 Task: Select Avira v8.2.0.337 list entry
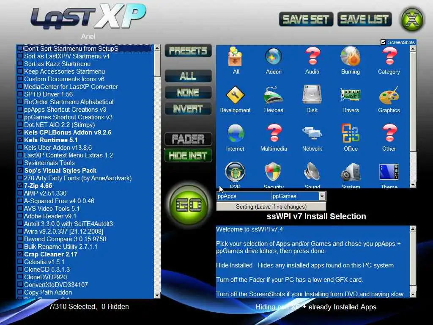click(x=63, y=231)
